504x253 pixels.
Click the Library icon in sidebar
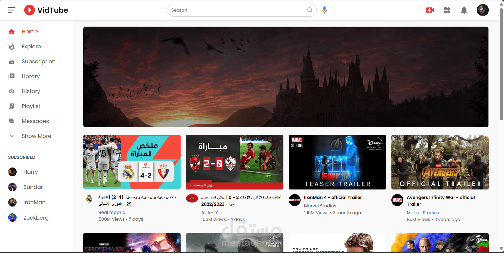11,77
